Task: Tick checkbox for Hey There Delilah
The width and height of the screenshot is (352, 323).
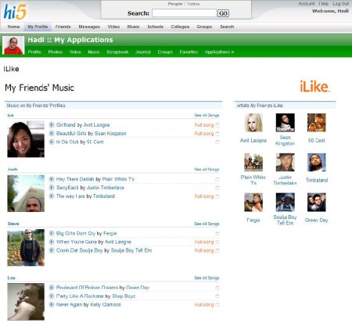Action: point(217,180)
